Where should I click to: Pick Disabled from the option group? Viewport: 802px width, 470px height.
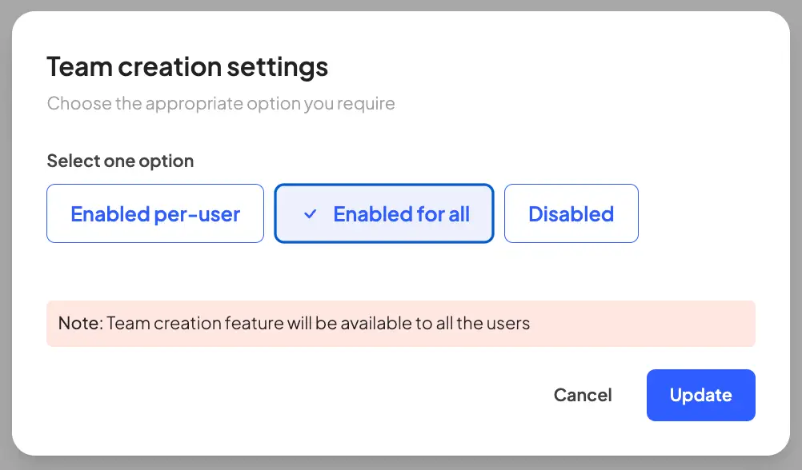pos(571,213)
